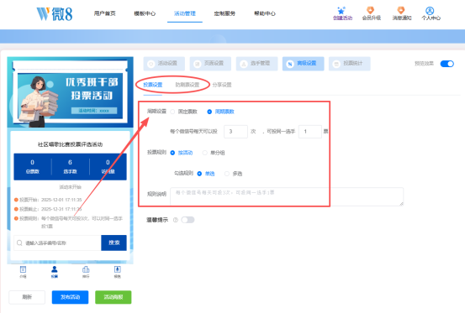Screen dimensions: 465x313
Task: Click the 刷新 button
Action: pyautogui.click(x=27, y=297)
